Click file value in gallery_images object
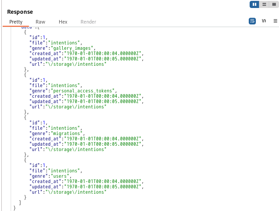279x211 pixels. pos(64,43)
